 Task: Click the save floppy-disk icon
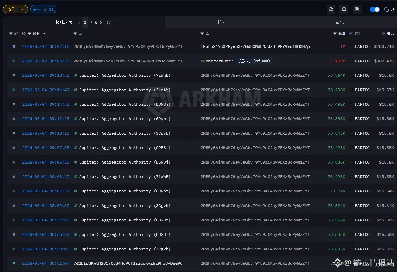coord(357,9)
